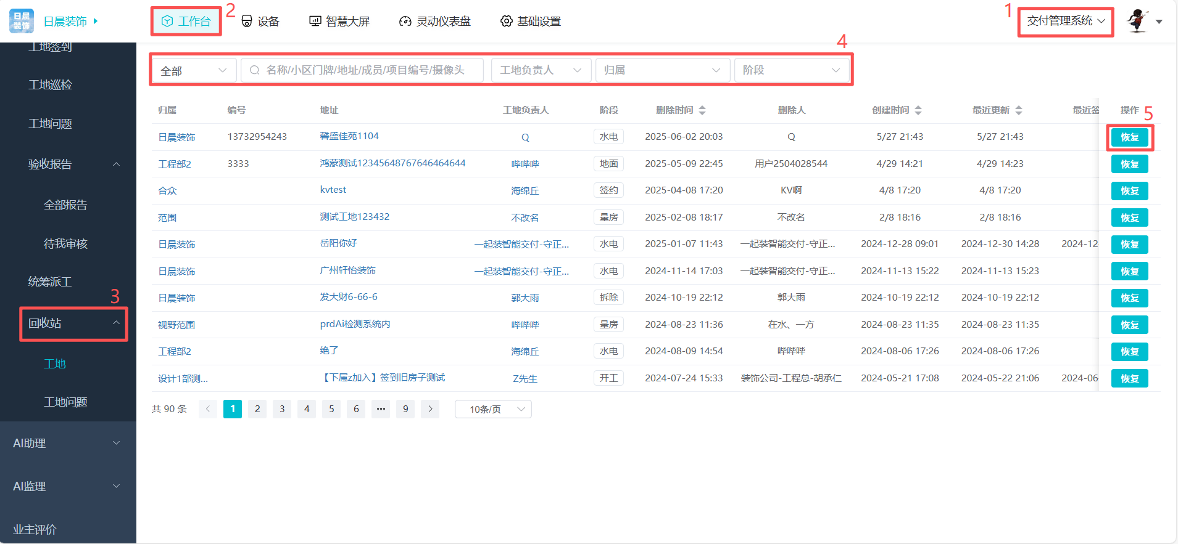Sort by 删除时间 column sort arrows

[x=702, y=110]
